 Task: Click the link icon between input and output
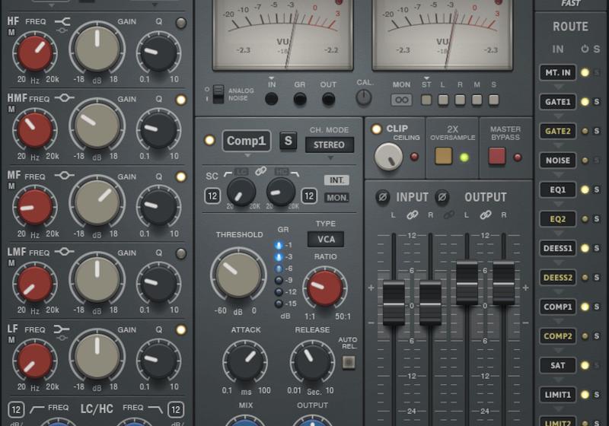tap(448, 215)
